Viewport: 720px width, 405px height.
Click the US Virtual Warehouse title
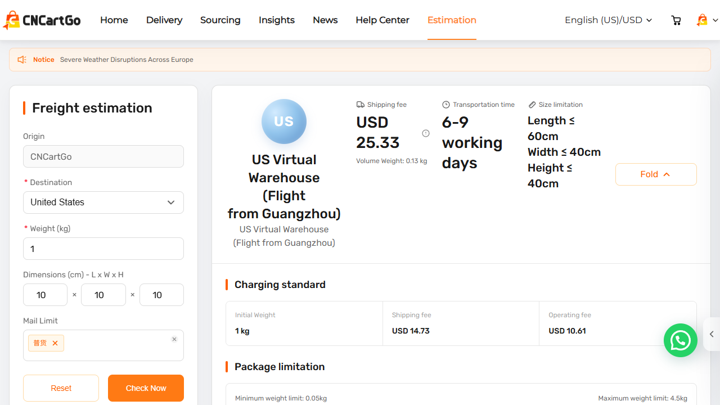click(x=284, y=186)
